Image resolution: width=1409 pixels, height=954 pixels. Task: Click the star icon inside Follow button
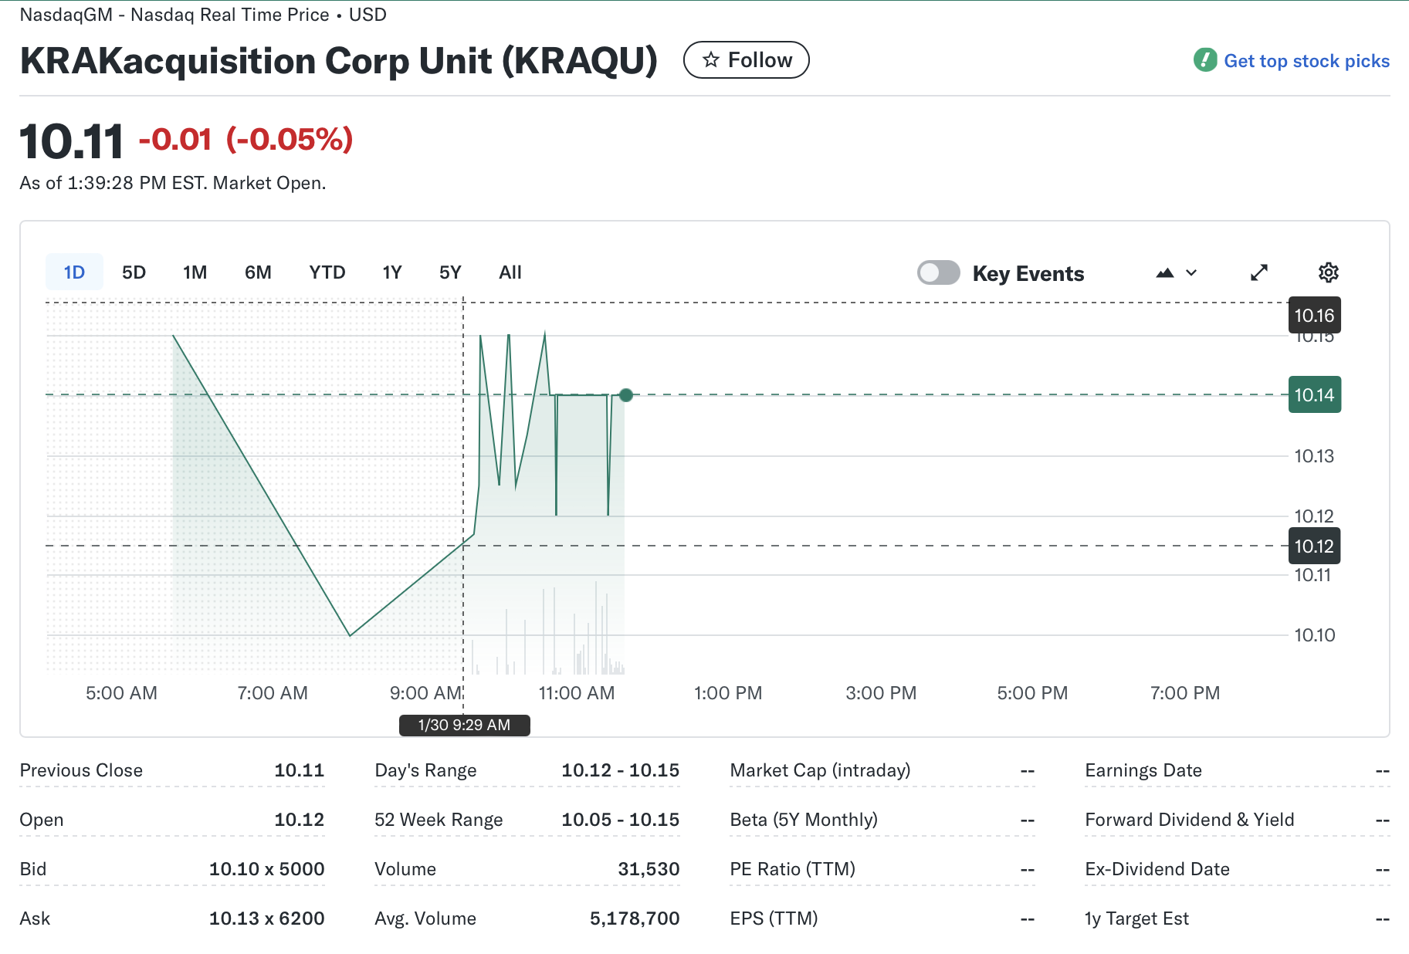point(711,59)
